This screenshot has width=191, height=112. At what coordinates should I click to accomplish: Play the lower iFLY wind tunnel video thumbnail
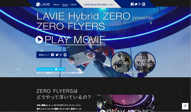126,103
